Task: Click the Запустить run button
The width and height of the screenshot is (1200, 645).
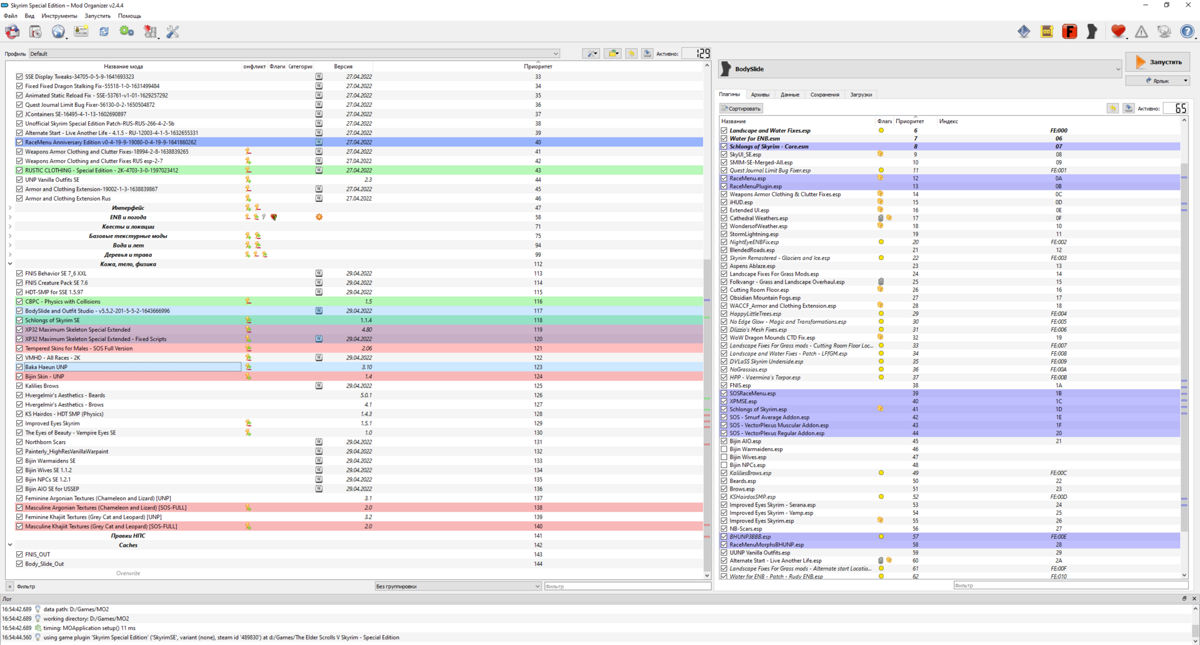Action: (1158, 62)
